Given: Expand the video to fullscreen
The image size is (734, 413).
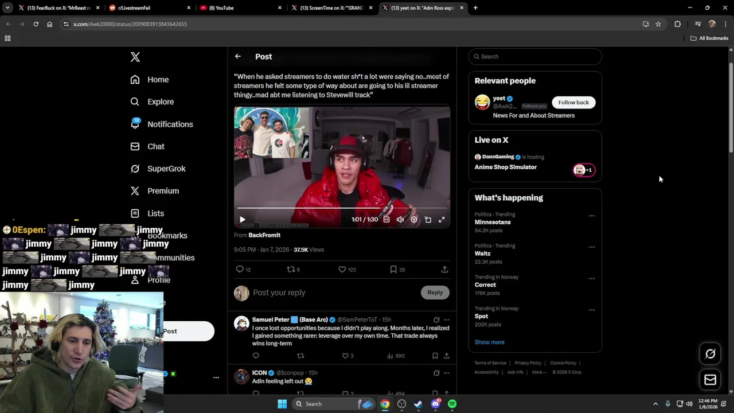Looking at the screenshot, I should pyautogui.click(x=442, y=220).
